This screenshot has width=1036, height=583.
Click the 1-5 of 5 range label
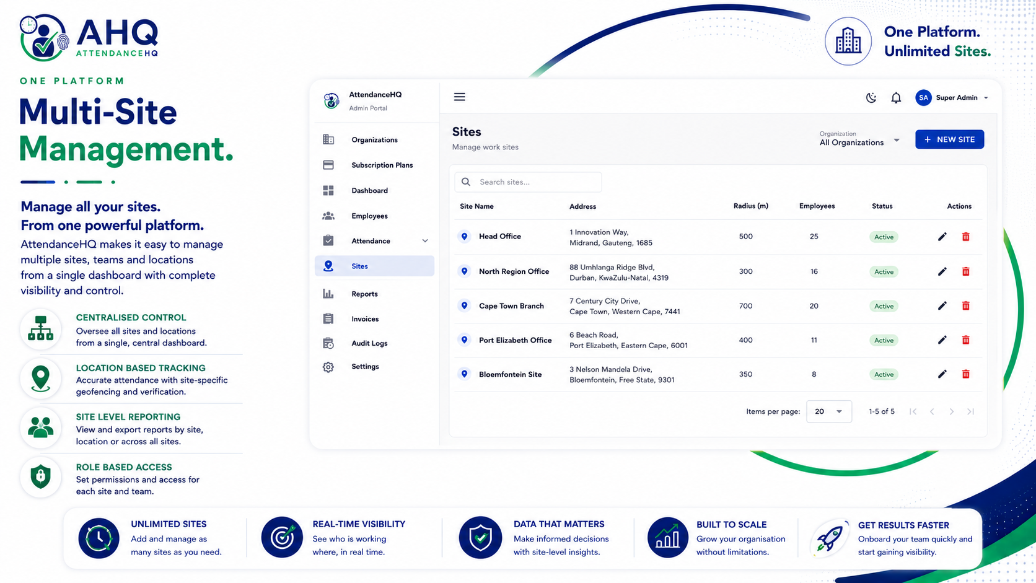(881, 411)
